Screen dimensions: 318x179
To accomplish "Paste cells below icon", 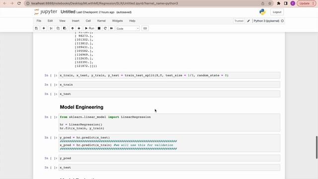I will click(65, 28).
